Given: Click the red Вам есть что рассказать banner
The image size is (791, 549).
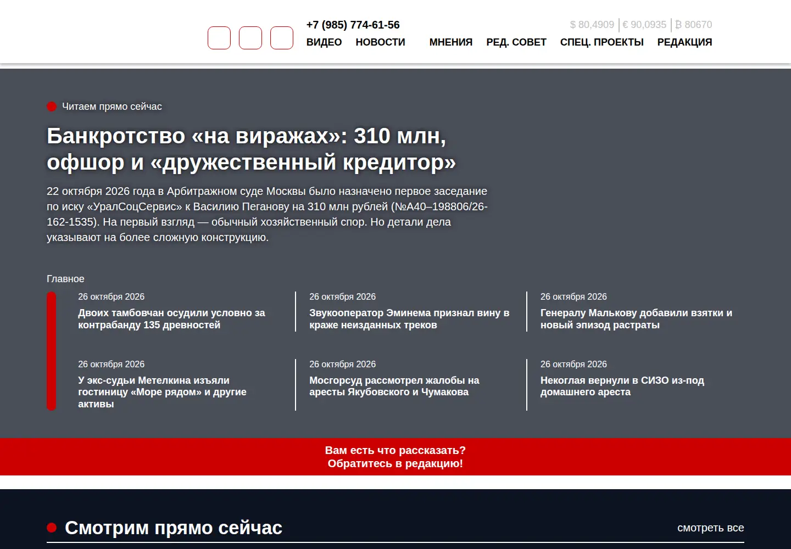Looking at the screenshot, I should pos(396,457).
